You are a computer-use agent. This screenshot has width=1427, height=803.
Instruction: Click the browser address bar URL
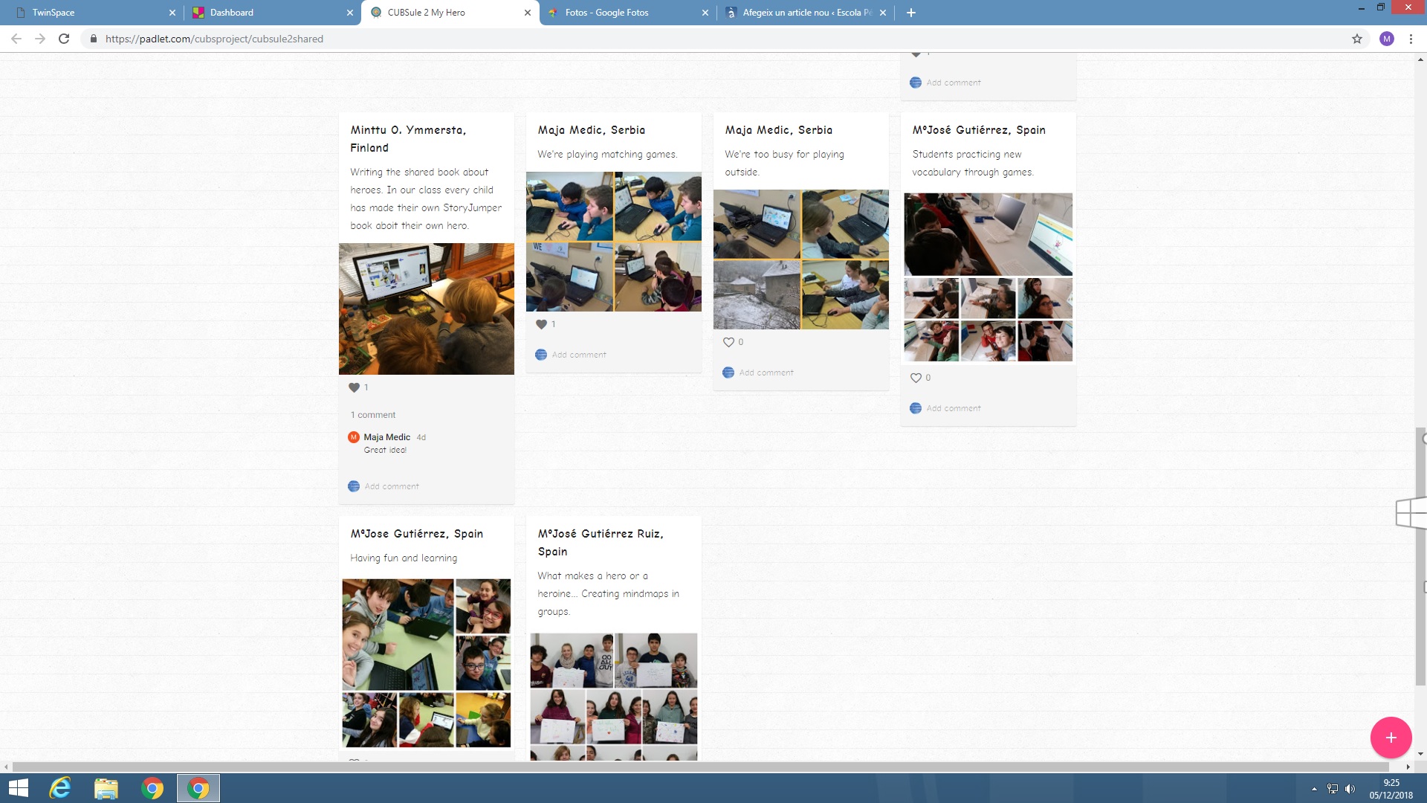click(x=214, y=39)
